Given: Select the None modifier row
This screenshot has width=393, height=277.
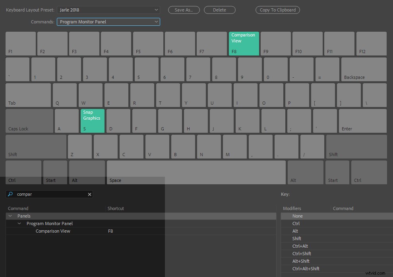Looking at the screenshot, I should (x=297, y=216).
